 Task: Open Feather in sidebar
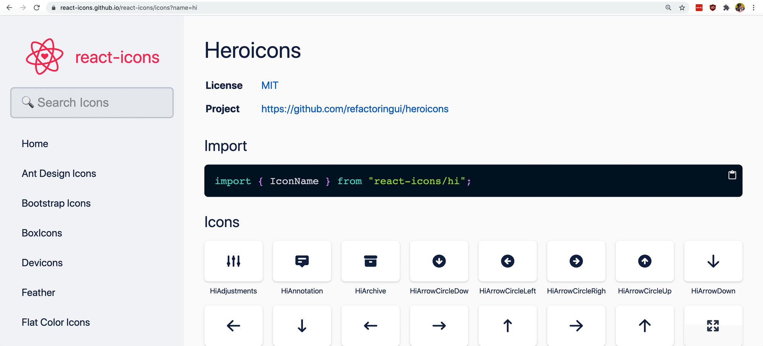pyautogui.click(x=38, y=292)
